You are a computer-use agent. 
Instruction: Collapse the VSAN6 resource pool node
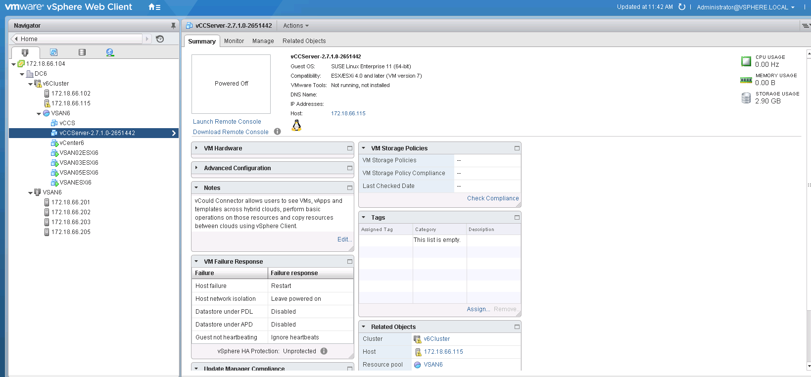tap(39, 114)
